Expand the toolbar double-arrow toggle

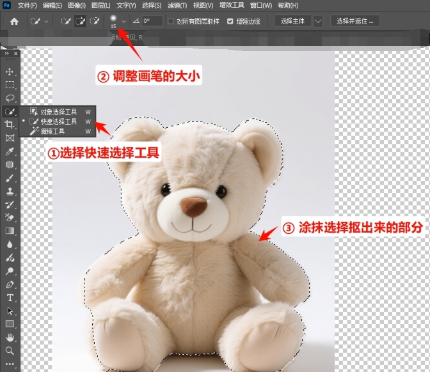pyautogui.click(x=6, y=54)
